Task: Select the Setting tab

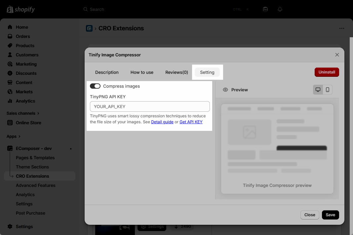Action: click(x=207, y=72)
